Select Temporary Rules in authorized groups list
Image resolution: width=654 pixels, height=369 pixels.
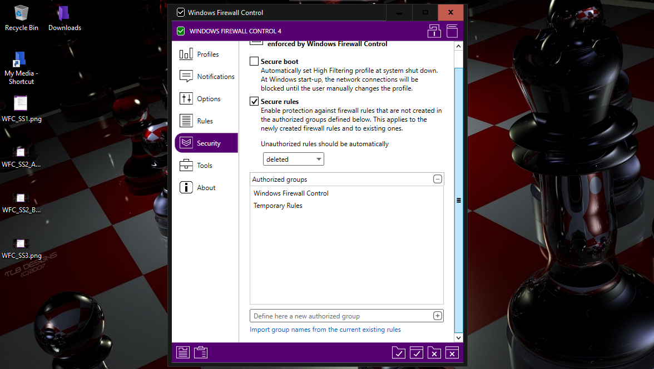(278, 206)
